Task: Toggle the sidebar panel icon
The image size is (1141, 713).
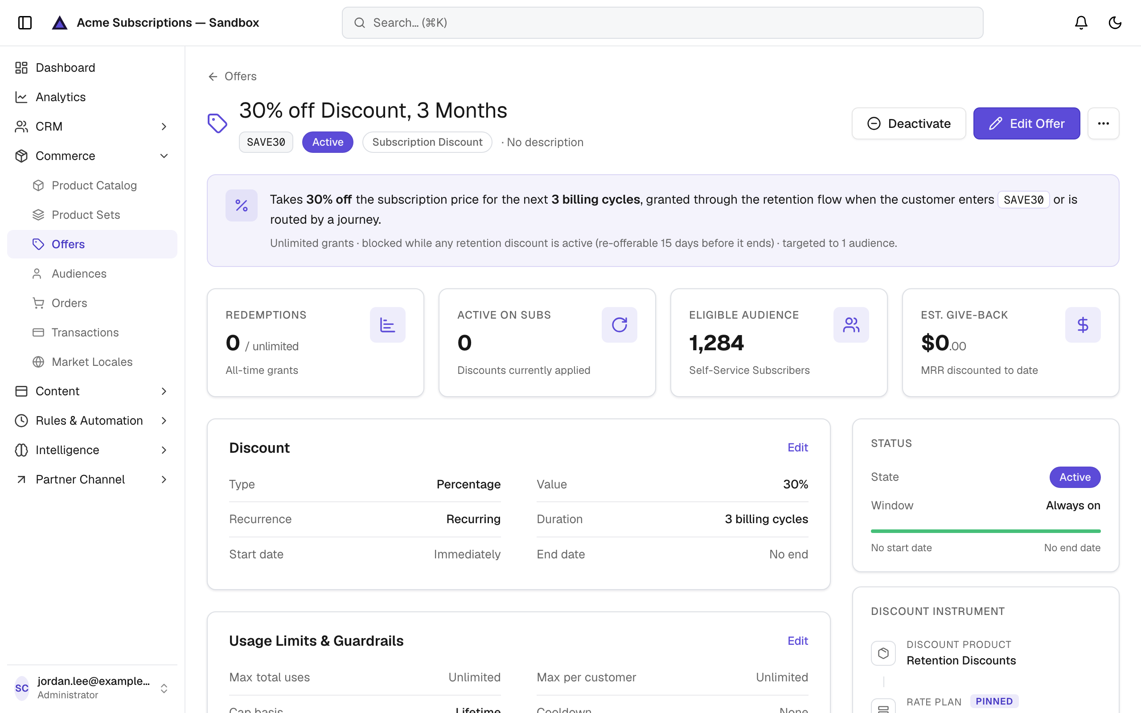Action: (x=25, y=23)
